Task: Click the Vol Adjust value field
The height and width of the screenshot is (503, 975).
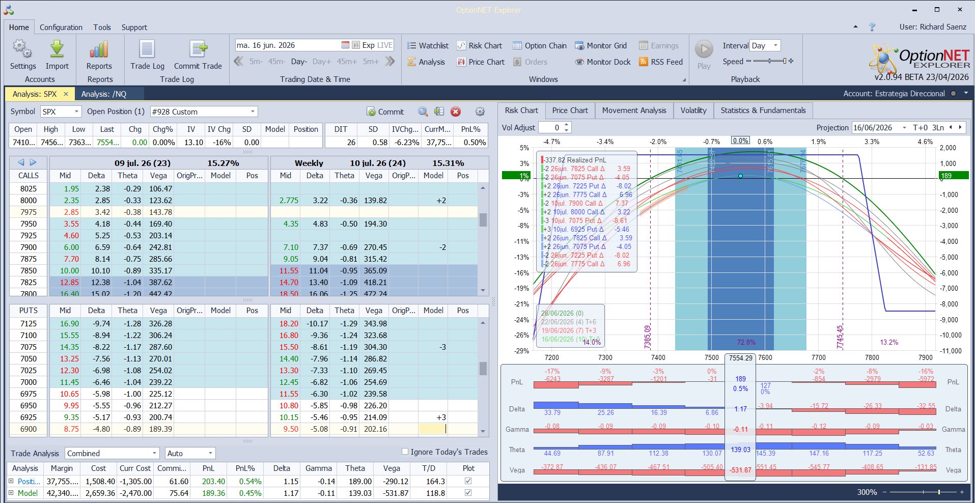Action: click(551, 128)
